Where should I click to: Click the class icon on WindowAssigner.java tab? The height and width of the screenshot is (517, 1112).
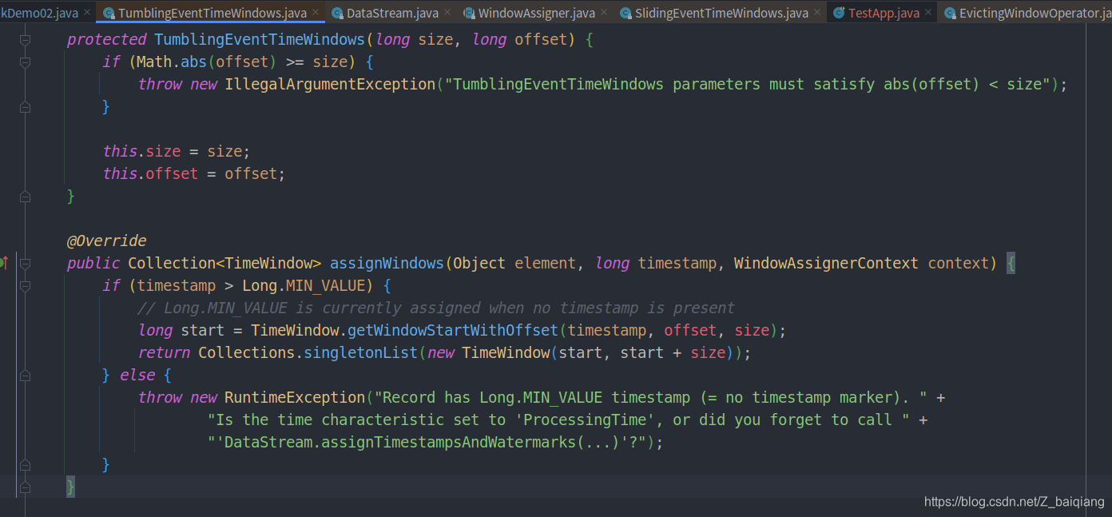[x=469, y=13]
